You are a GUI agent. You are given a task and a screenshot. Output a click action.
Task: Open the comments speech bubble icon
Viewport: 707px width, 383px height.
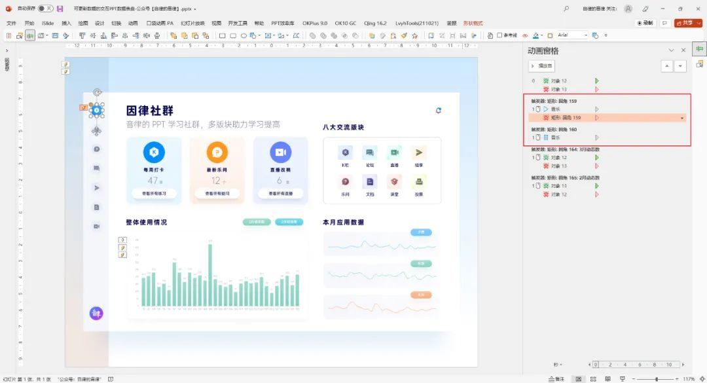[664, 23]
